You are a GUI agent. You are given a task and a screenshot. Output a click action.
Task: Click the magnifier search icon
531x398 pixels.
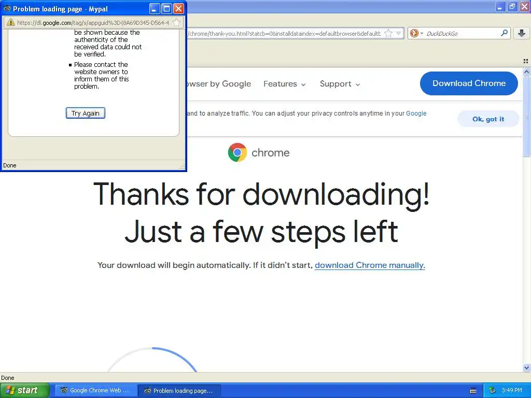pos(504,33)
